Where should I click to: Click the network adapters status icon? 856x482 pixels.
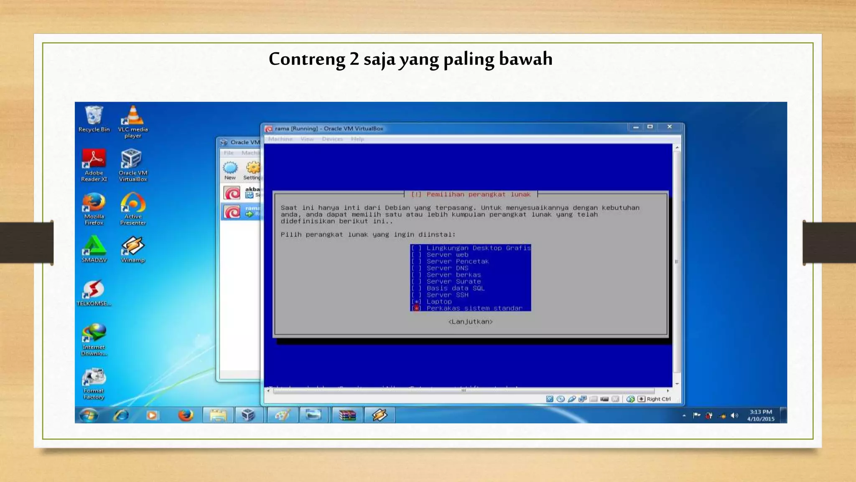[582, 399]
